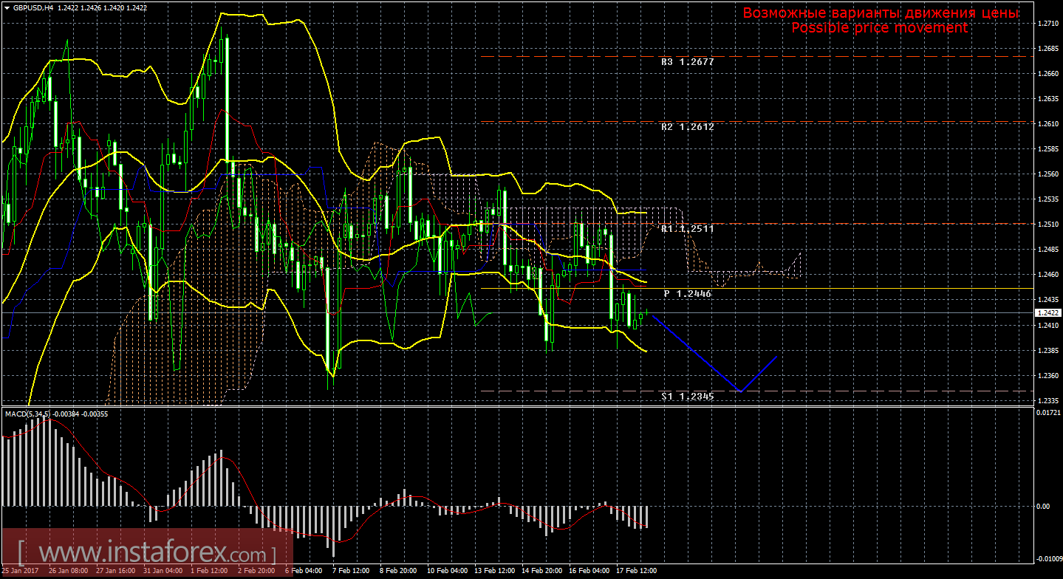
Task: Click the 0.00 level on MACD scale
Action: 1043,507
